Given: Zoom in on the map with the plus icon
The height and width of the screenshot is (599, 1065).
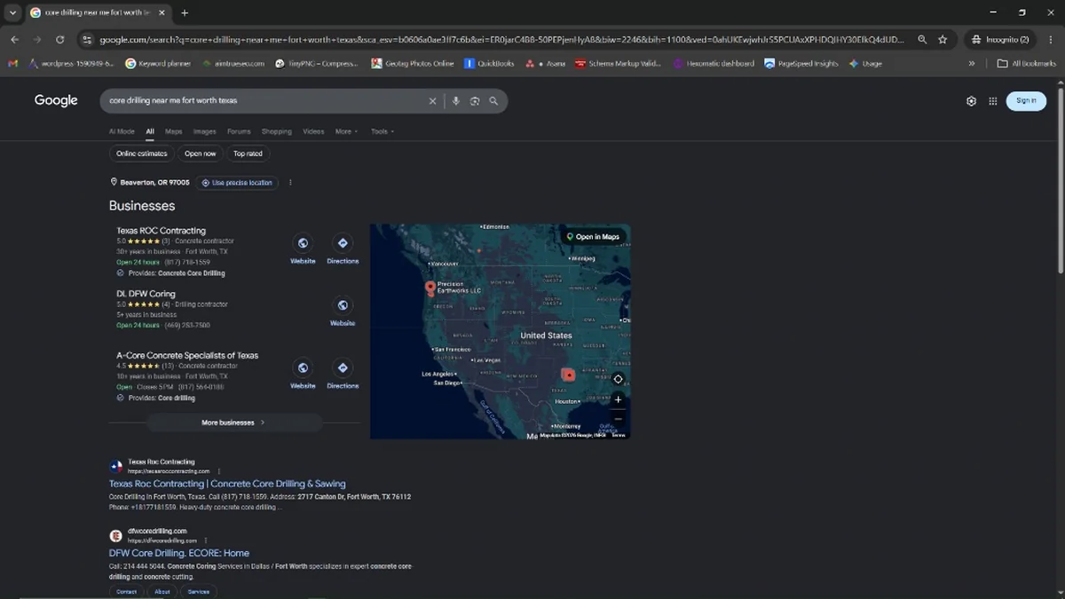Looking at the screenshot, I should tap(619, 399).
